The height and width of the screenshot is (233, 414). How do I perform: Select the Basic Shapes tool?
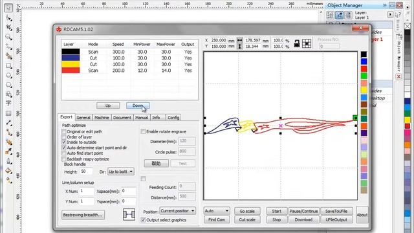point(8,94)
